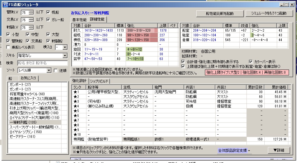This screenshot has height=163, width=297.
Task: Click the FS造船シミュレータ title bar app icon
Action: [5, 4]
